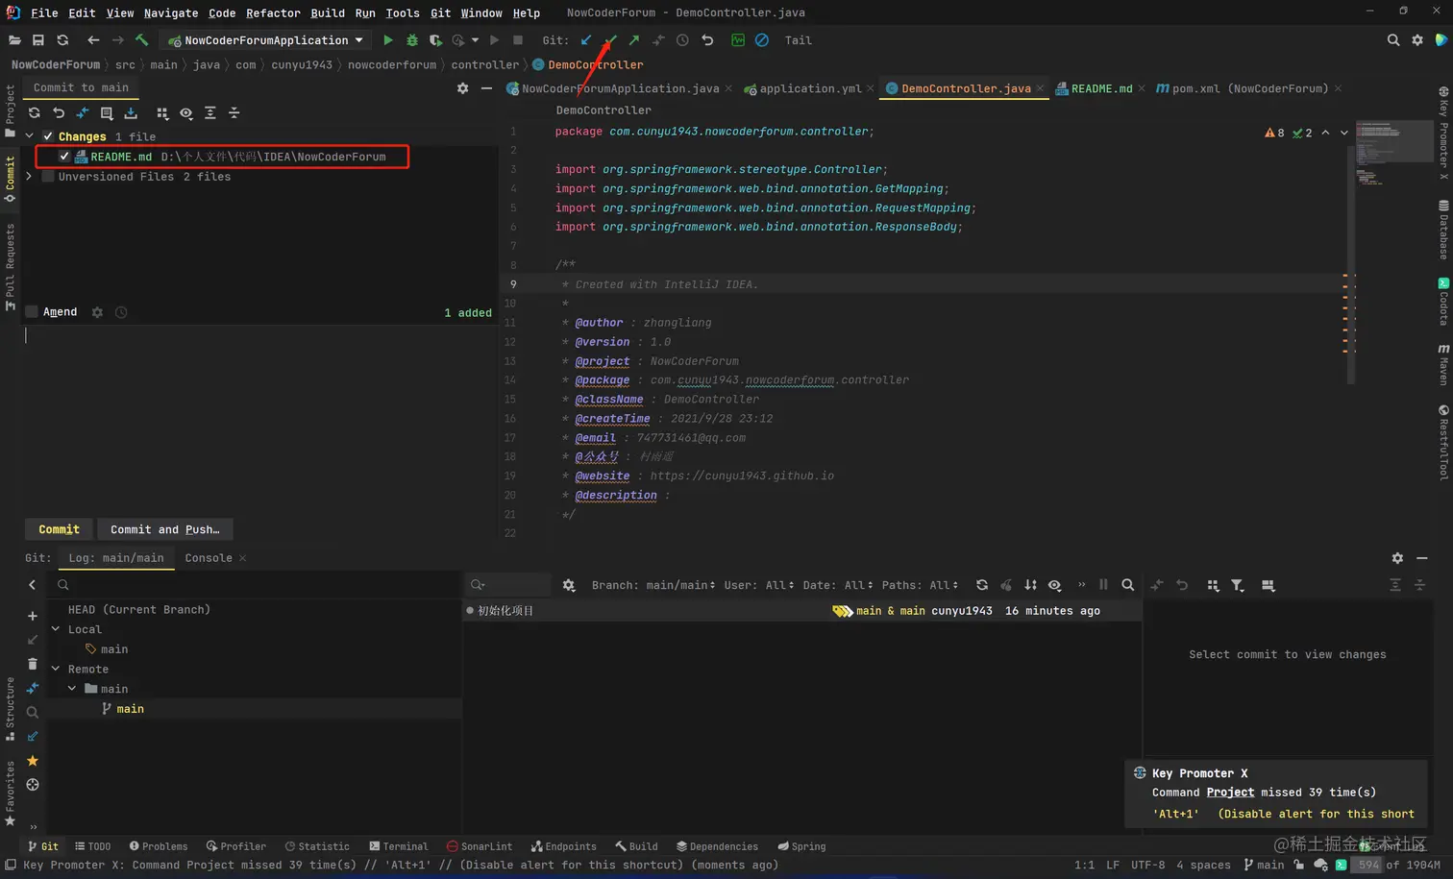Open Git show history clock icon
The image size is (1453, 879).
click(x=682, y=40)
